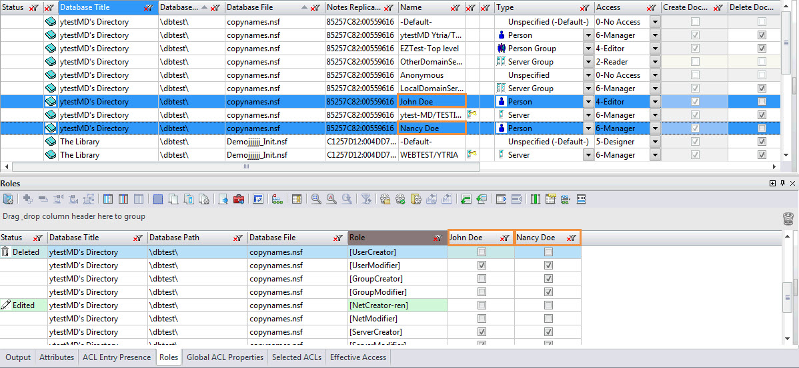Click the export page arrow icon
This screenshot has height=368, width=799.
tap(223, 199)
